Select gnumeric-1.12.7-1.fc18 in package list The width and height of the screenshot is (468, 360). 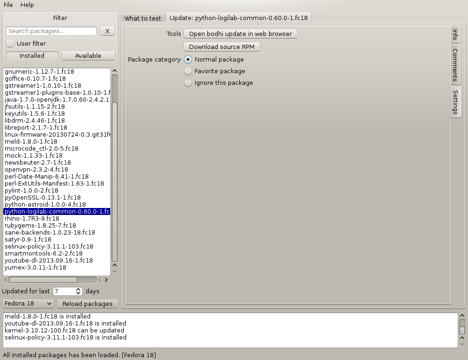tap(57, 71)
